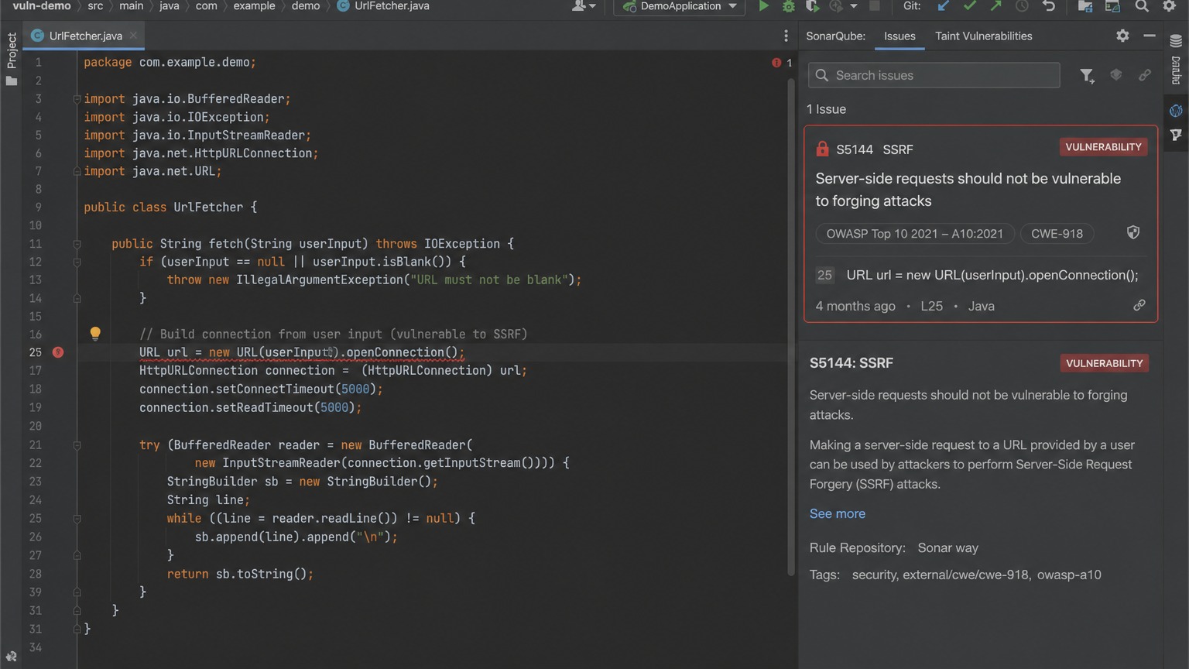Click the profiler run icon

tap(836, 6)
